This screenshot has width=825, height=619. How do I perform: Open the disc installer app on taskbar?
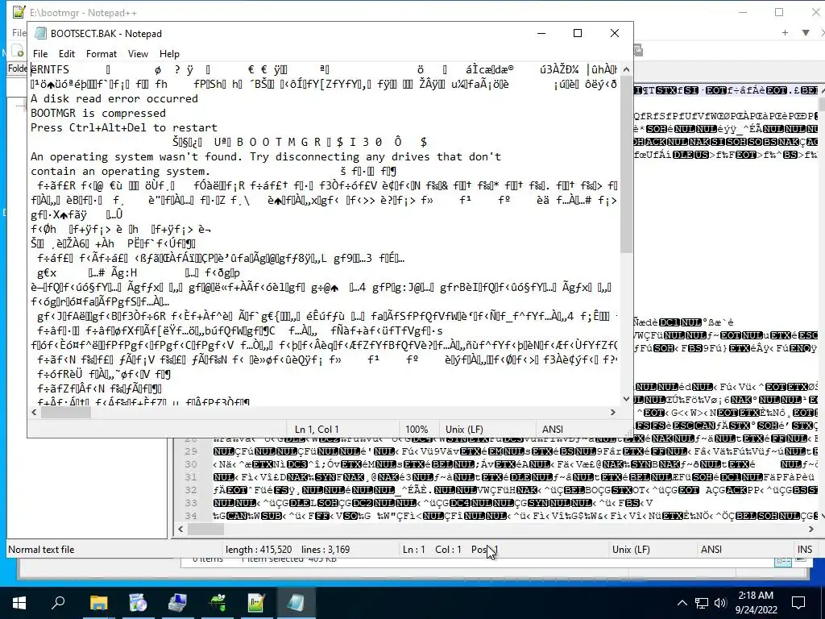pyautogui.click(x=138, y=603)
